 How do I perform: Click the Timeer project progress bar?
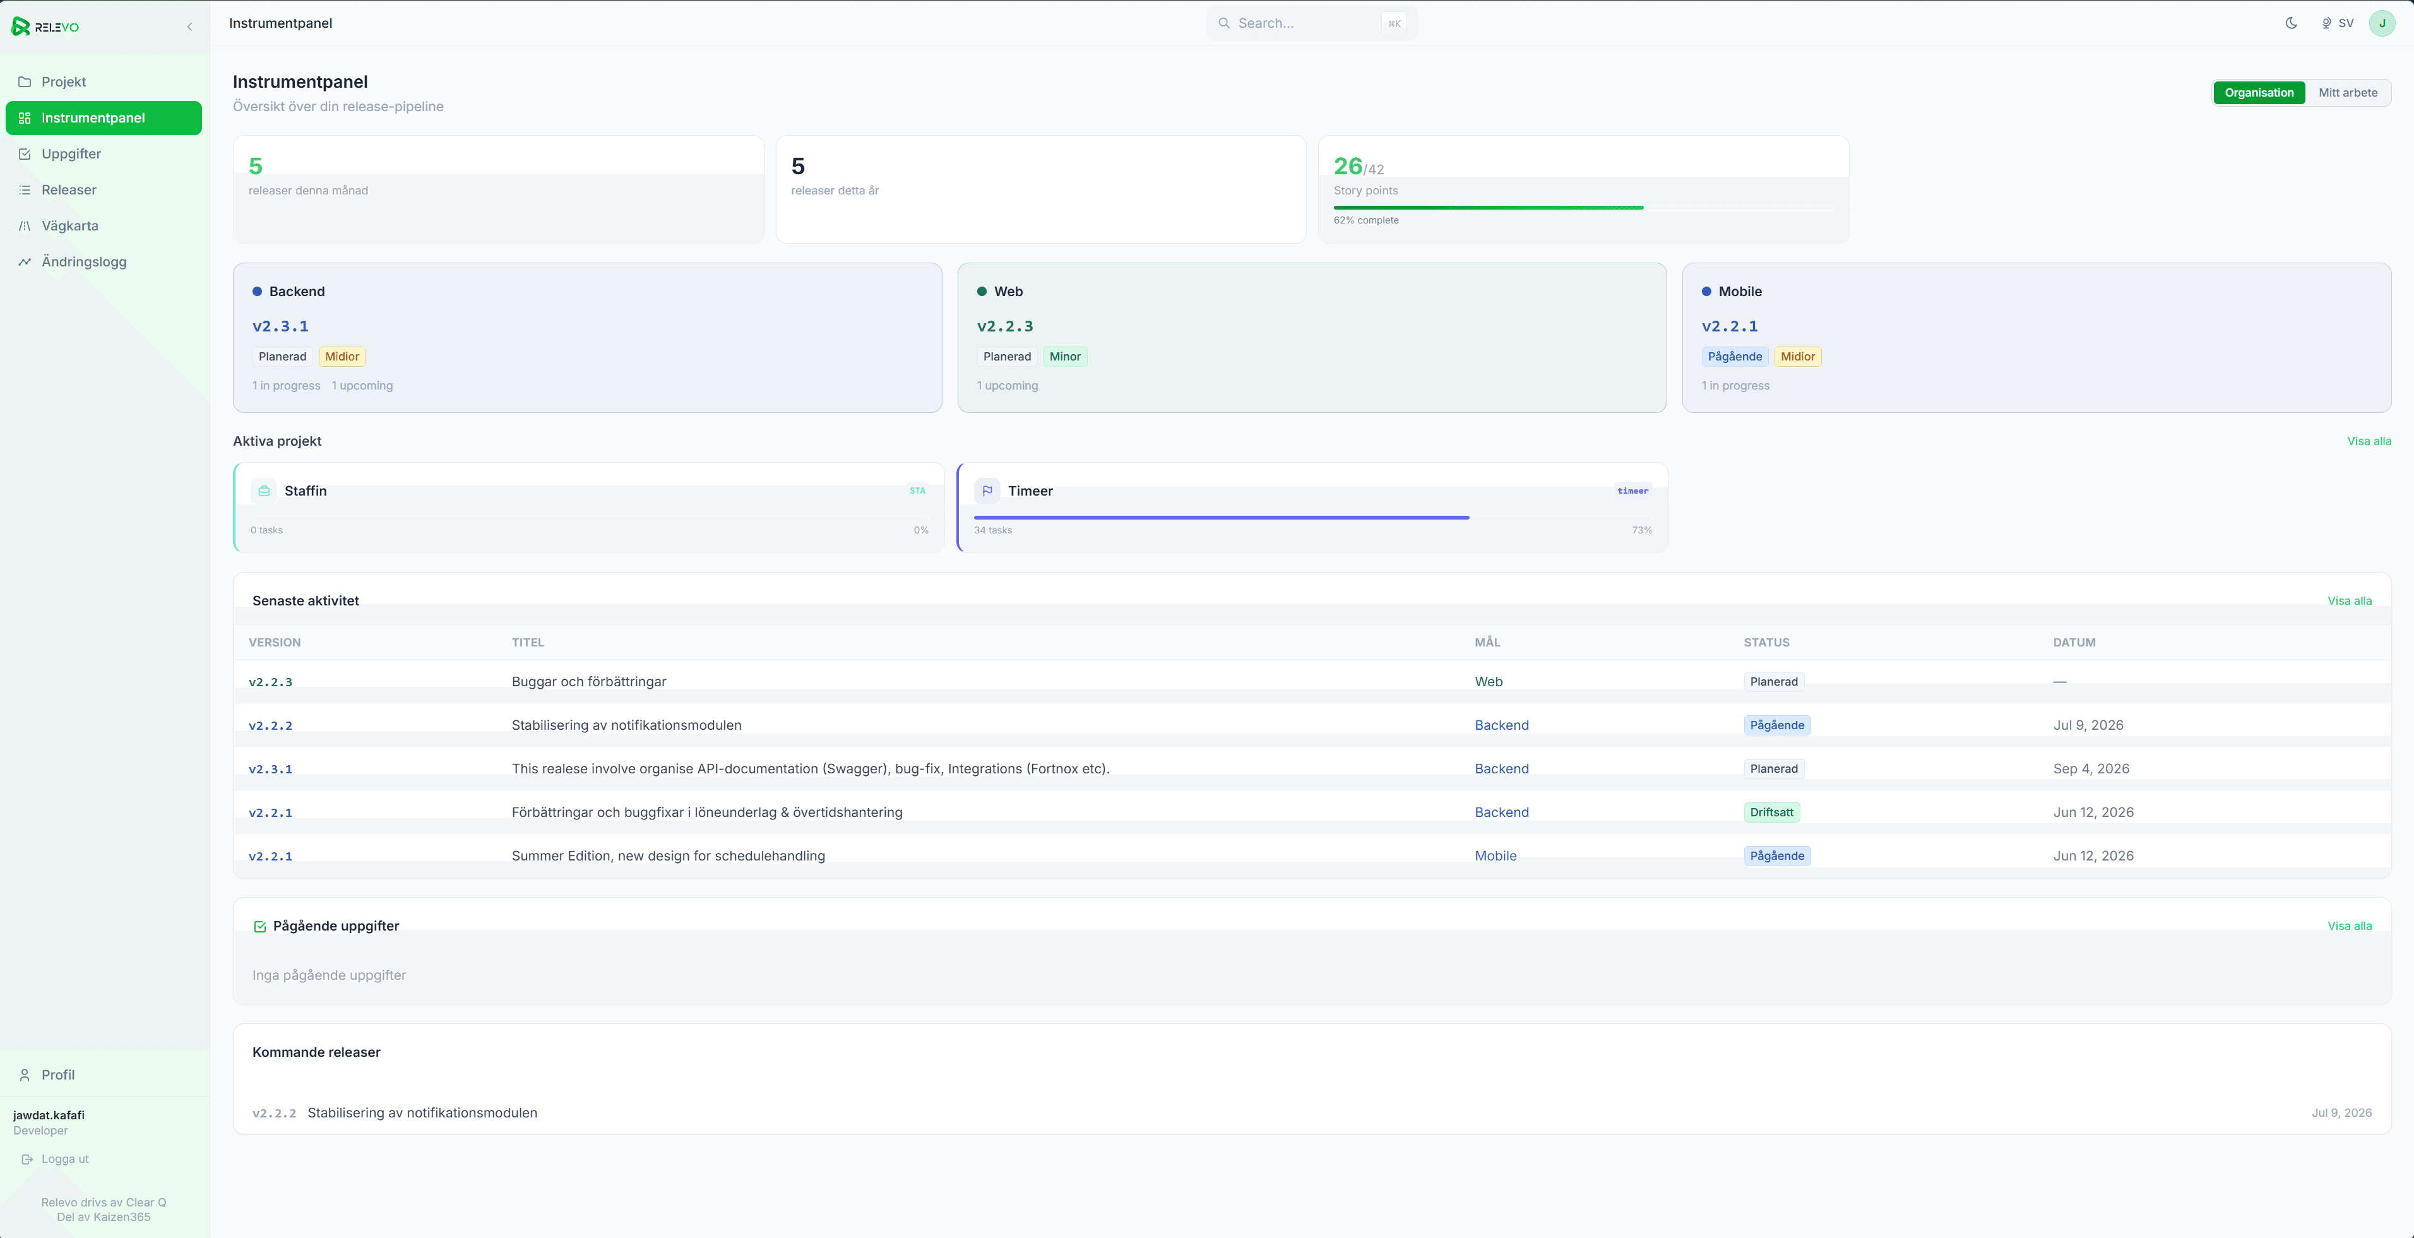(1312, 517)
